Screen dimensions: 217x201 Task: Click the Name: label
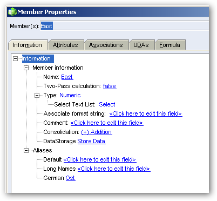[51, 77]
